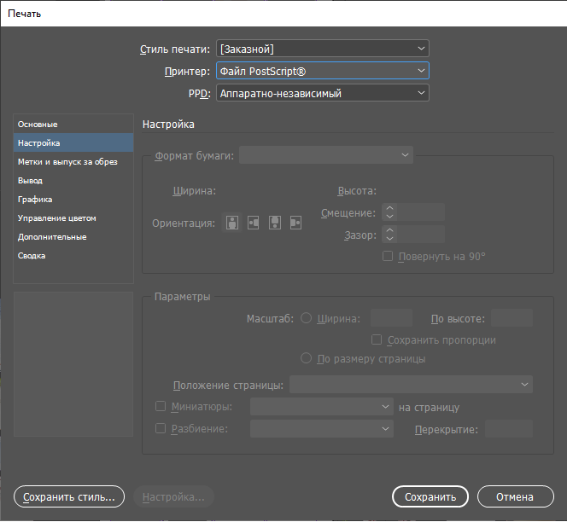Click the Сохранить button
Viewport: 567px width, 522px height.
pyautogui.click(x=430, y=496)
